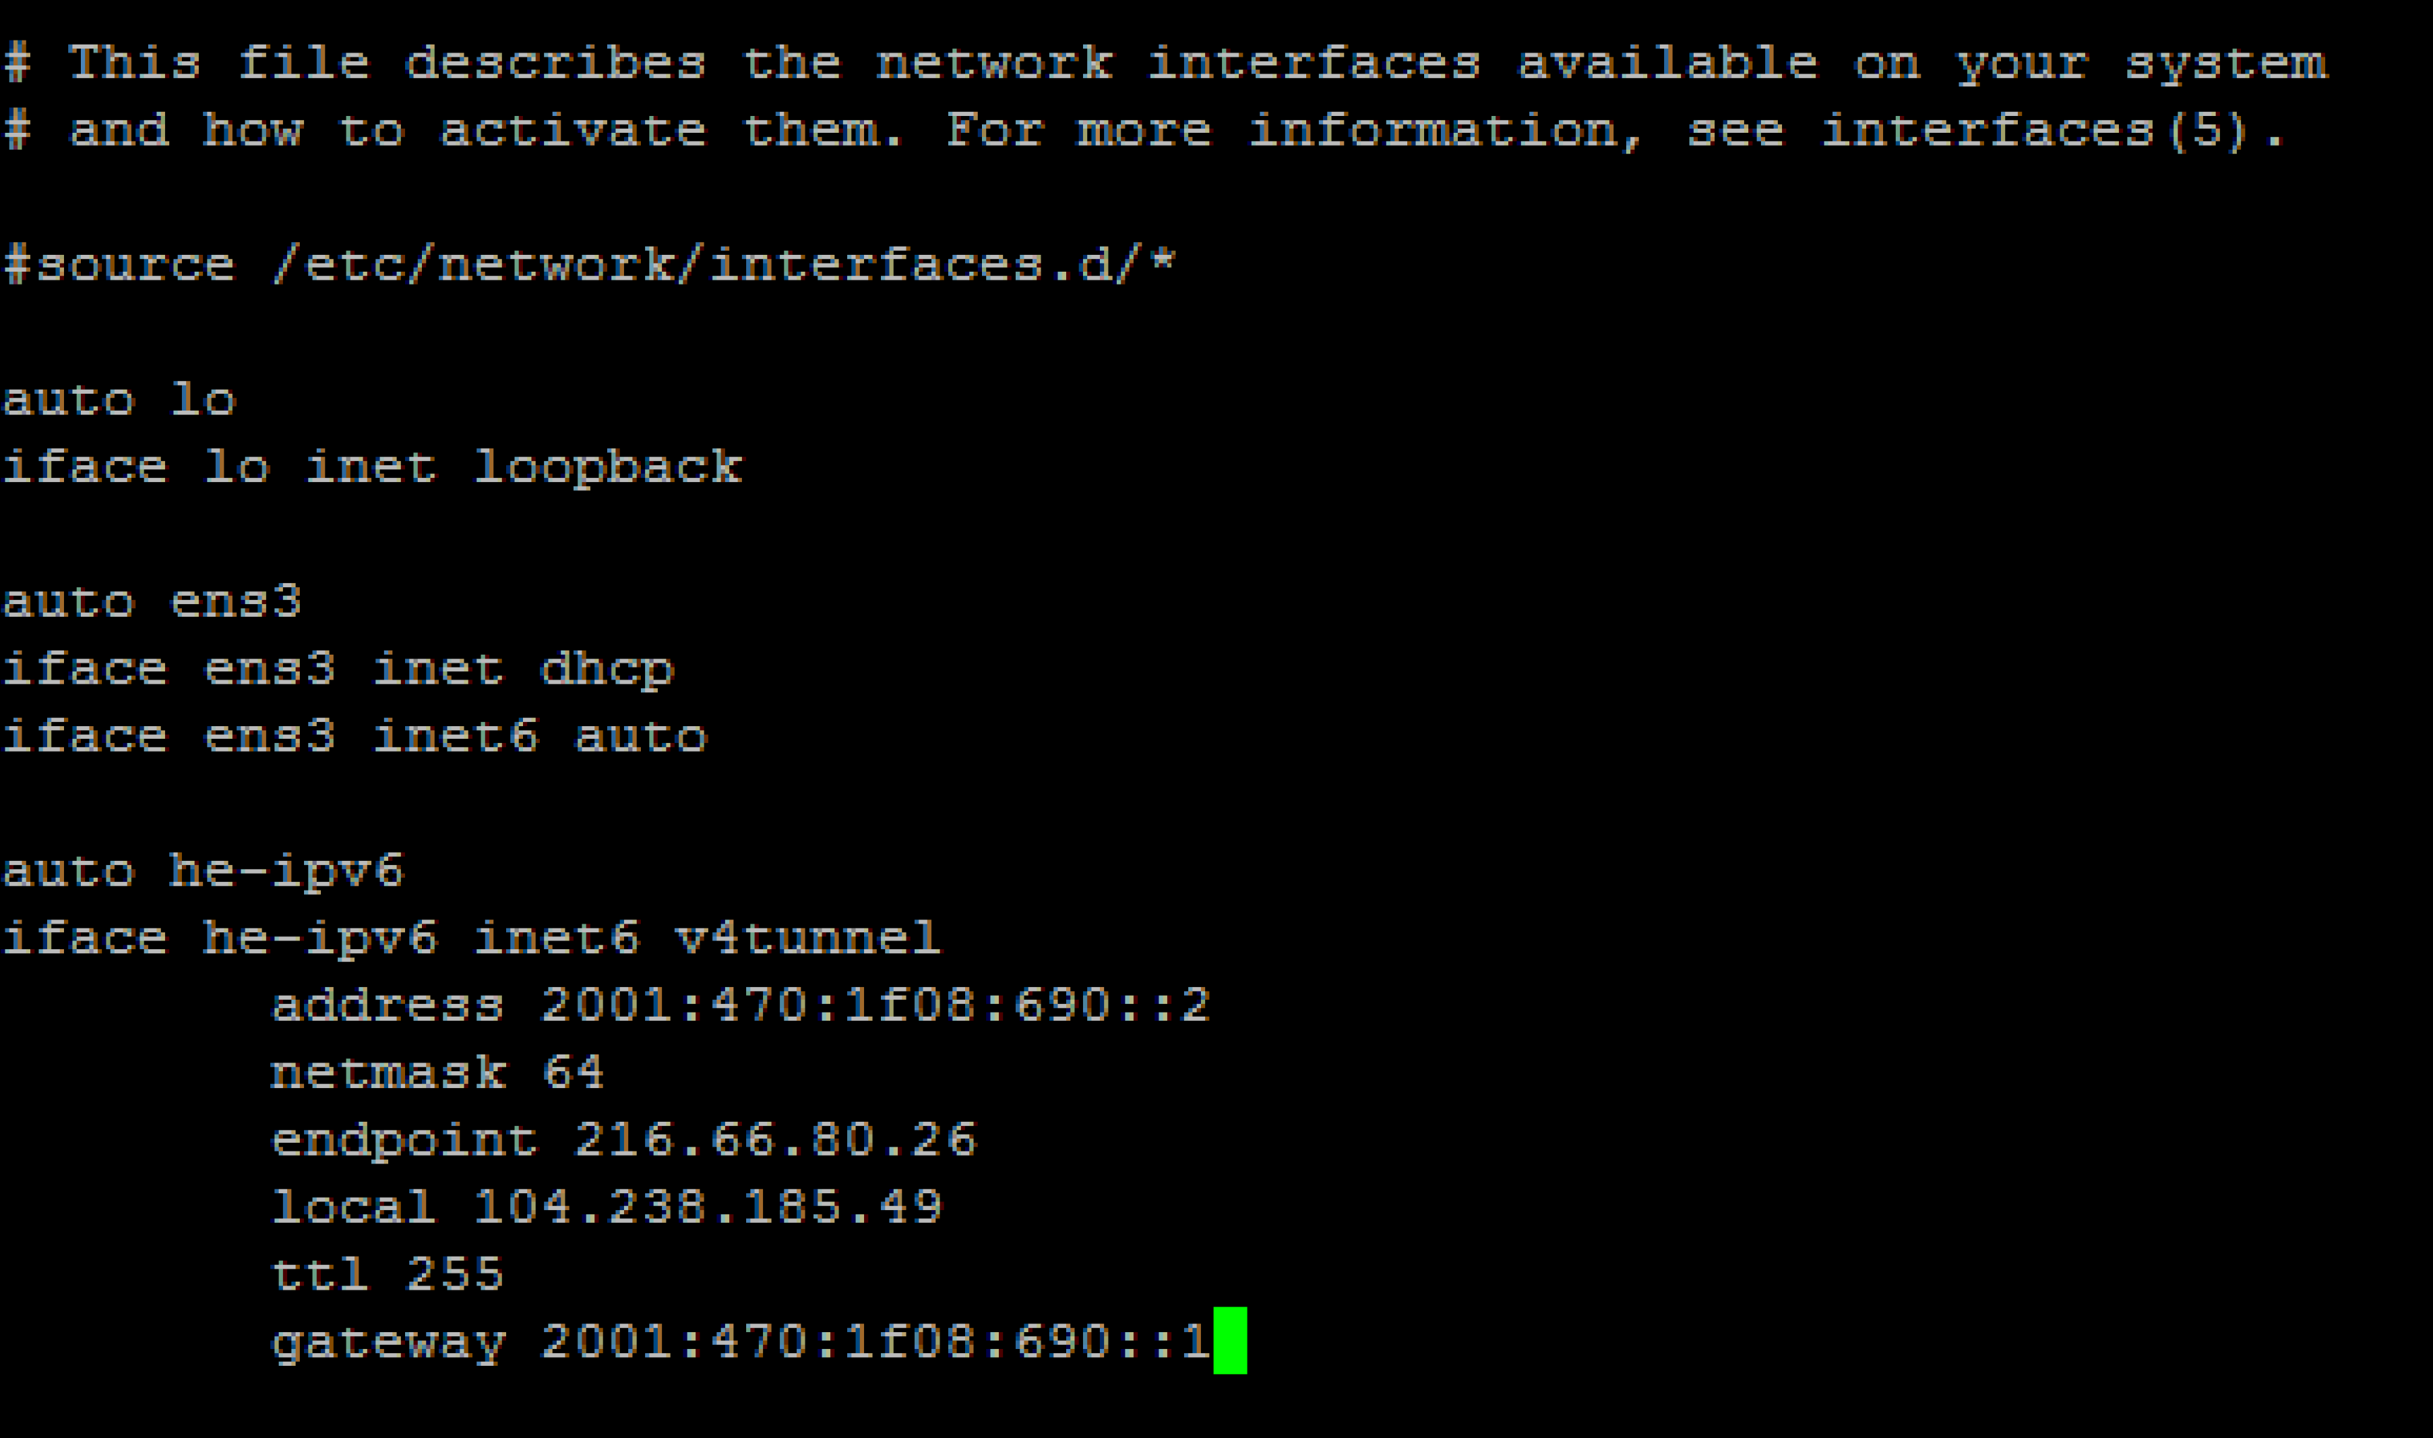Click the netmask 64 value

click(572, 1072)
